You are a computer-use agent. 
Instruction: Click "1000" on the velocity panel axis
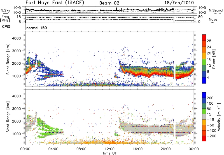[x=16, y=134]
